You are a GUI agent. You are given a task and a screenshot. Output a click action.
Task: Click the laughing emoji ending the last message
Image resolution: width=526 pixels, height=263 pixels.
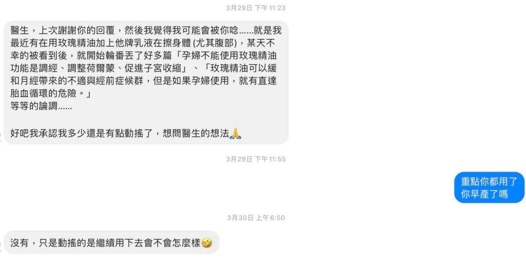point(207,243)
